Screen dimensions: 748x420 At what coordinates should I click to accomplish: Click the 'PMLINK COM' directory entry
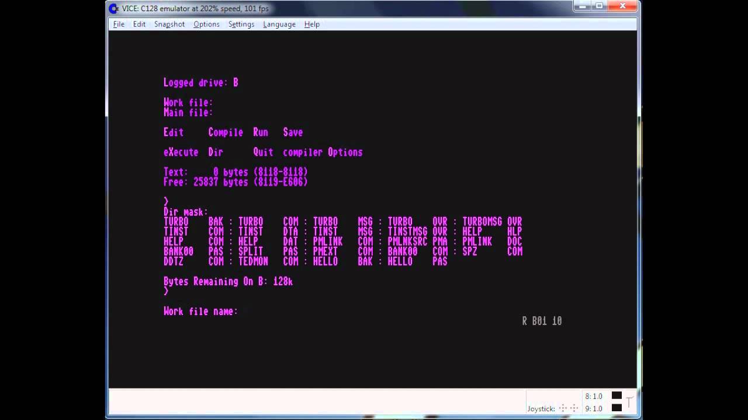pos(343,242)
